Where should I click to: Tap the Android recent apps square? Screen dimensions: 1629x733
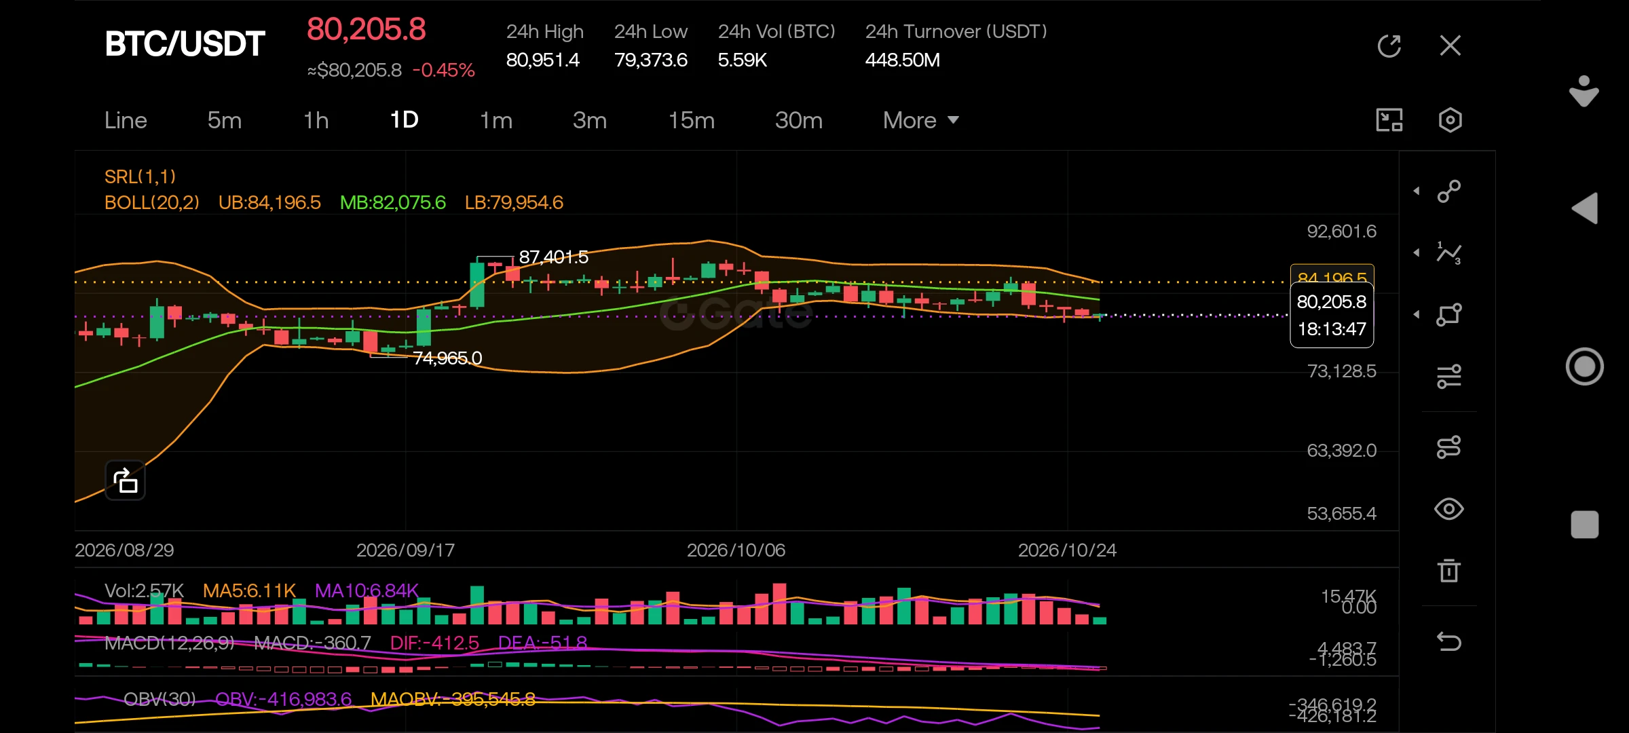point(1585,525)
